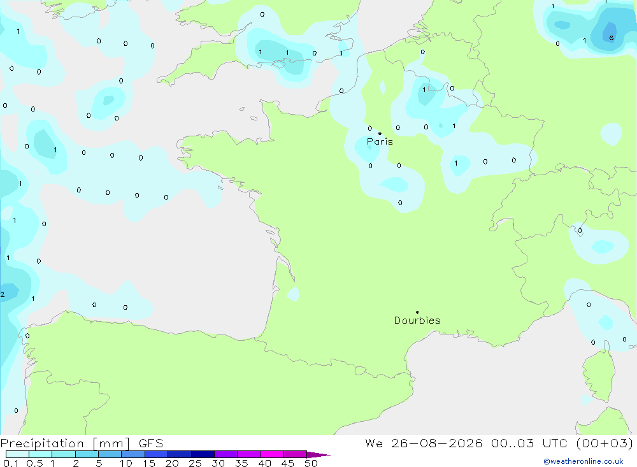Click the date 'We 26-08-2026' text
Viewport: 637px width, 467px height.
click(424, 443)
